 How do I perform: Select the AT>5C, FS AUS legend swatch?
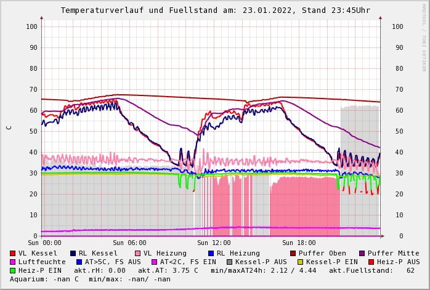pos(79,262)
